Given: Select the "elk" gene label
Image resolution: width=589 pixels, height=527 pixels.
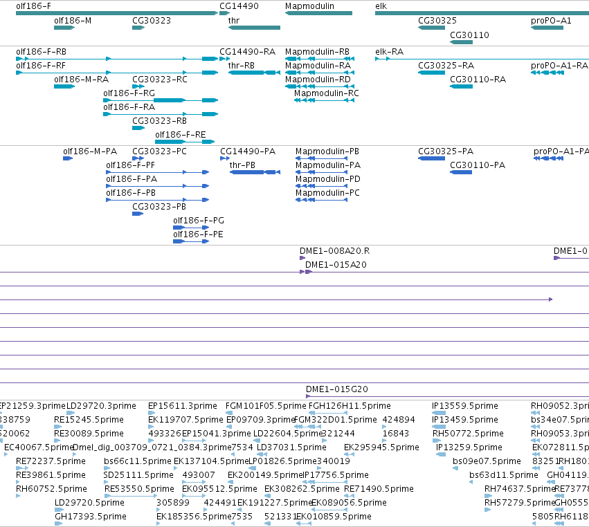Looking at the screenshot, I should click(x=381, y=6).
